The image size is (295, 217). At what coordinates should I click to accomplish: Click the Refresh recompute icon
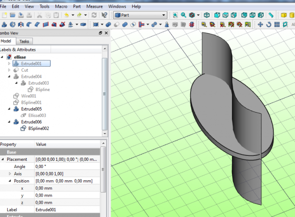(94, 15)
